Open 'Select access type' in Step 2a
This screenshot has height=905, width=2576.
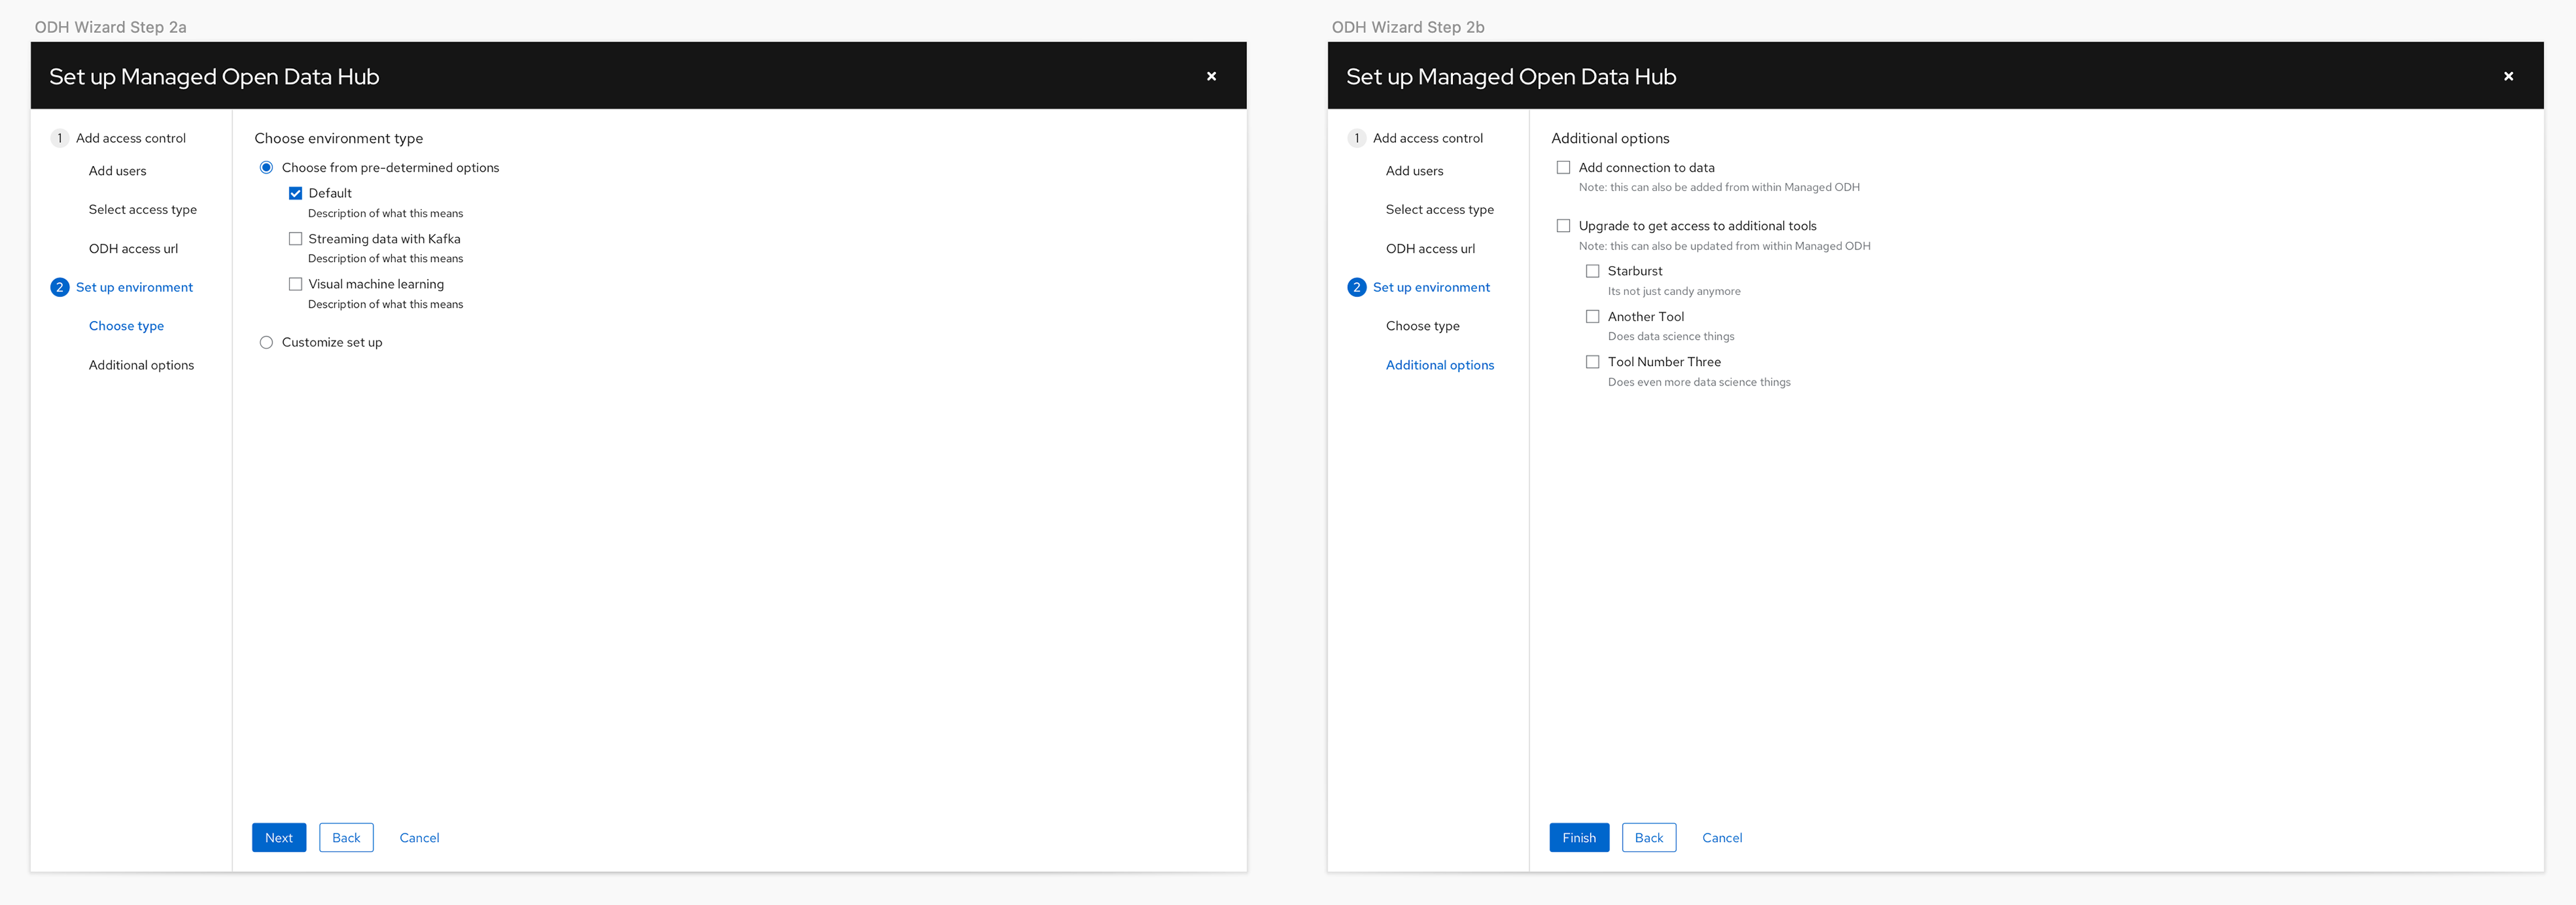click(x=142, y=210)
